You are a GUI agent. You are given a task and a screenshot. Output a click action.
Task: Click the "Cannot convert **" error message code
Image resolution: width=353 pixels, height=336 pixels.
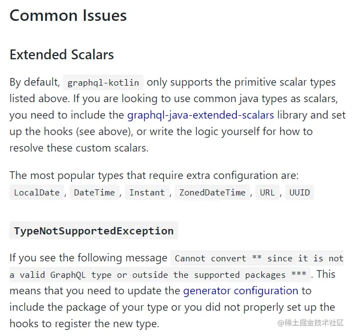(x=258, y=258)
